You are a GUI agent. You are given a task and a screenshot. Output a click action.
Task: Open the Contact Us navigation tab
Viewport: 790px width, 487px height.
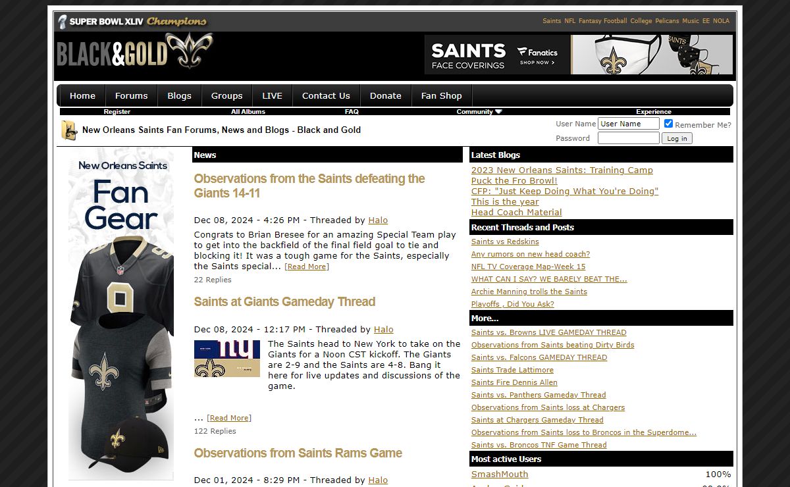326,95
